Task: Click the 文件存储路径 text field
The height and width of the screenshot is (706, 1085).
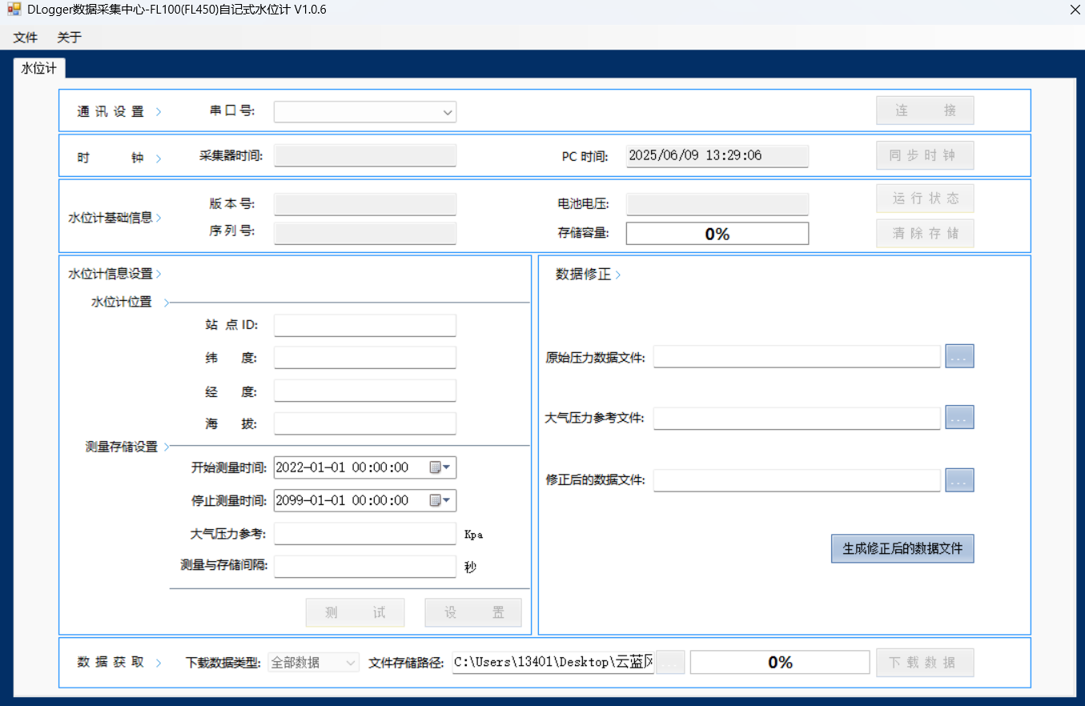Action: [554, 663]
